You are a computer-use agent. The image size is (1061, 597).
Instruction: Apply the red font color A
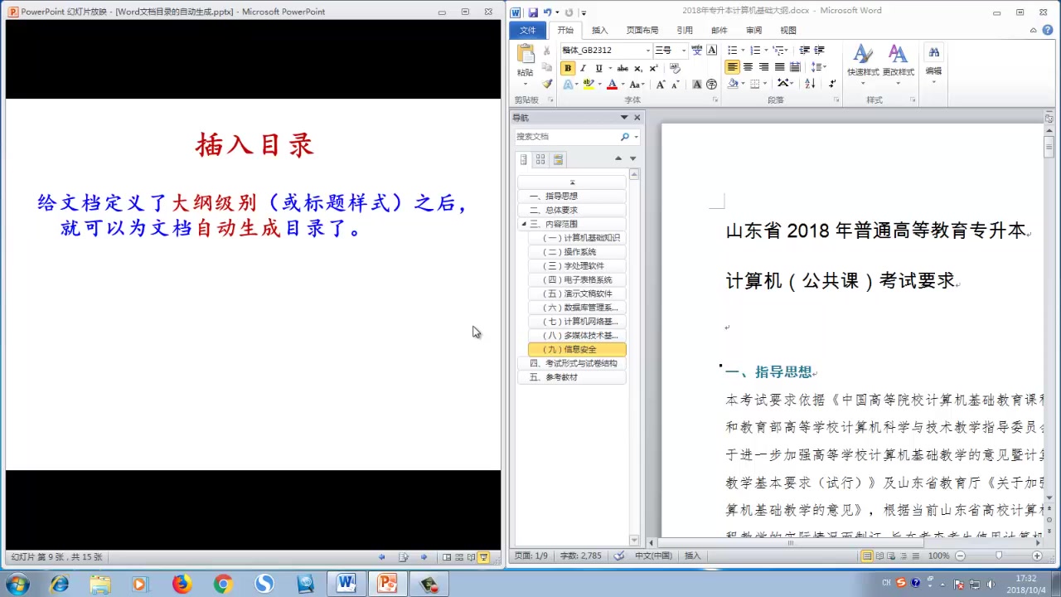(x=612, y=85)
